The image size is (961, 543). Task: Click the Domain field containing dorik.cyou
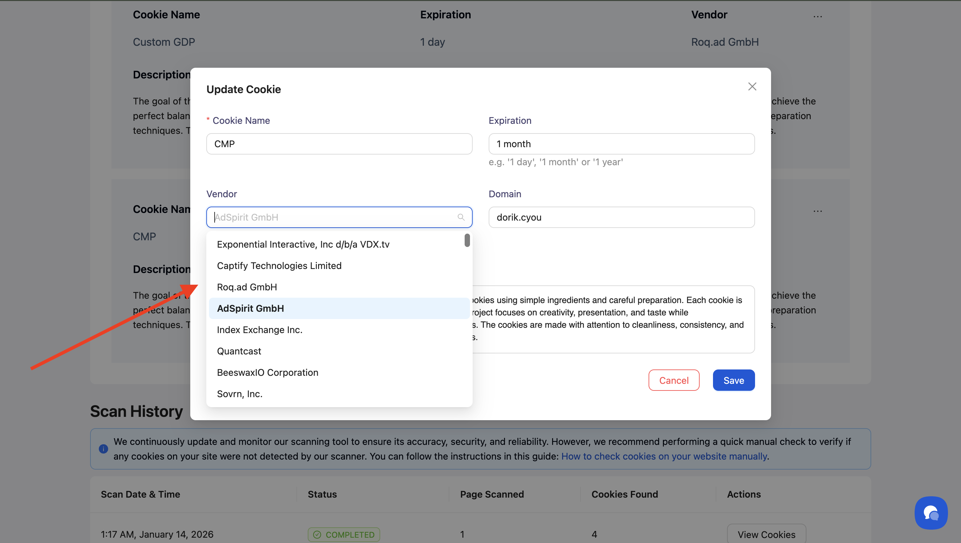(x=621, y=217)
